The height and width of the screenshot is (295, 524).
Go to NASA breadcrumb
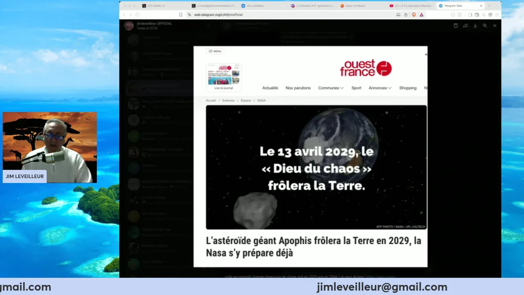point(261,100)
